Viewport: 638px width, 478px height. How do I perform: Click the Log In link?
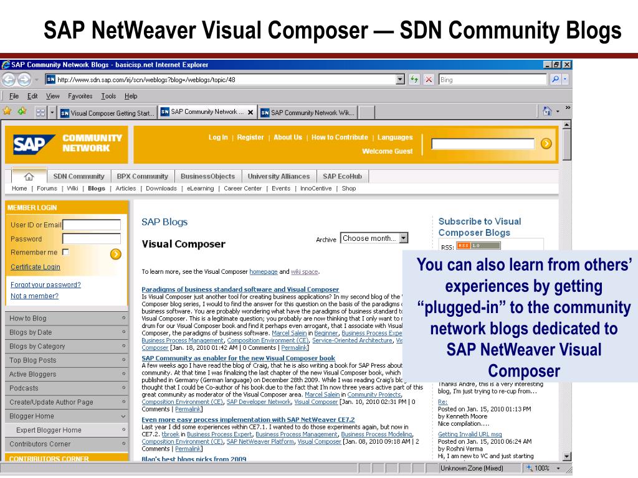pos(218,138)
